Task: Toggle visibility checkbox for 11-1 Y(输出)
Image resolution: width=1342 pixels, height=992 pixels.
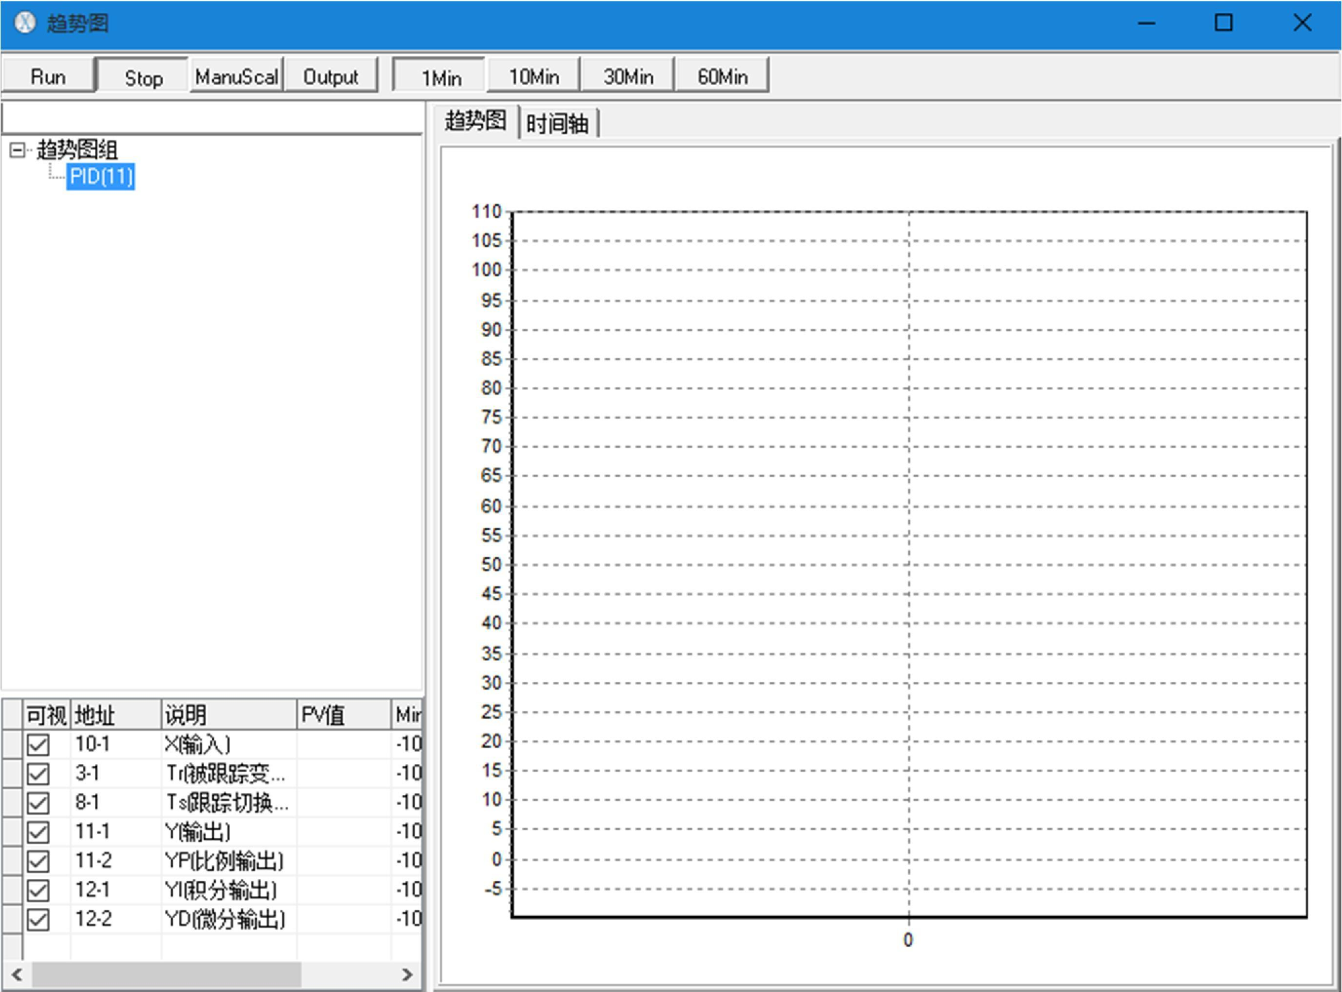Action: coord(38,832)
